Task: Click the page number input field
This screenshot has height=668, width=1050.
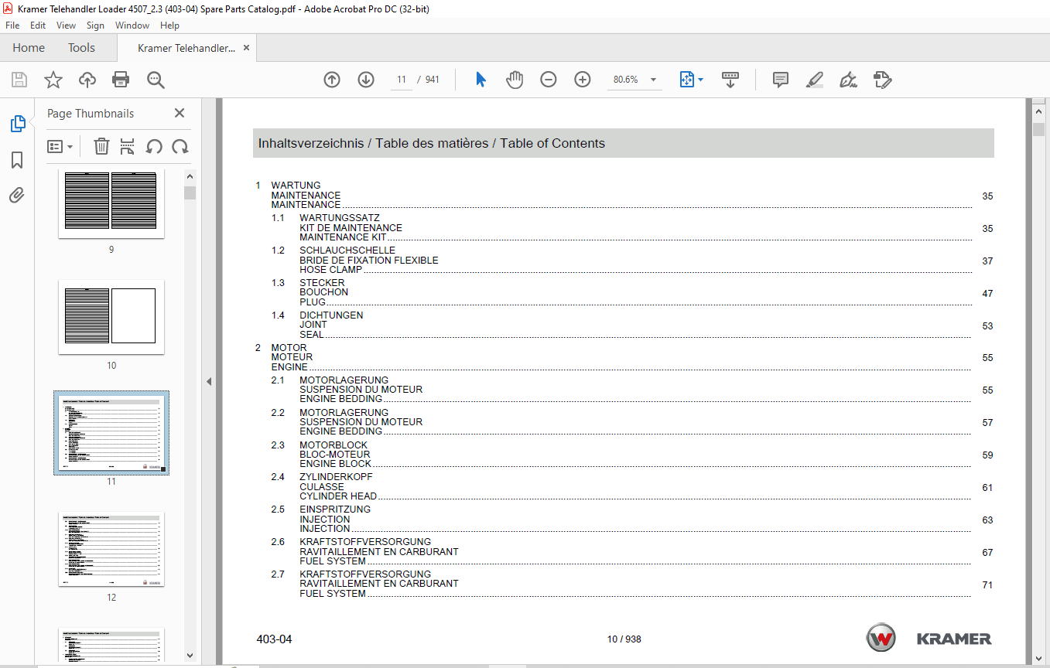Action: pos(402,80)
